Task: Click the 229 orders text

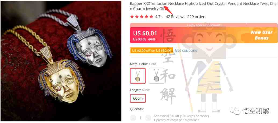Action: [x=197, y=17]
